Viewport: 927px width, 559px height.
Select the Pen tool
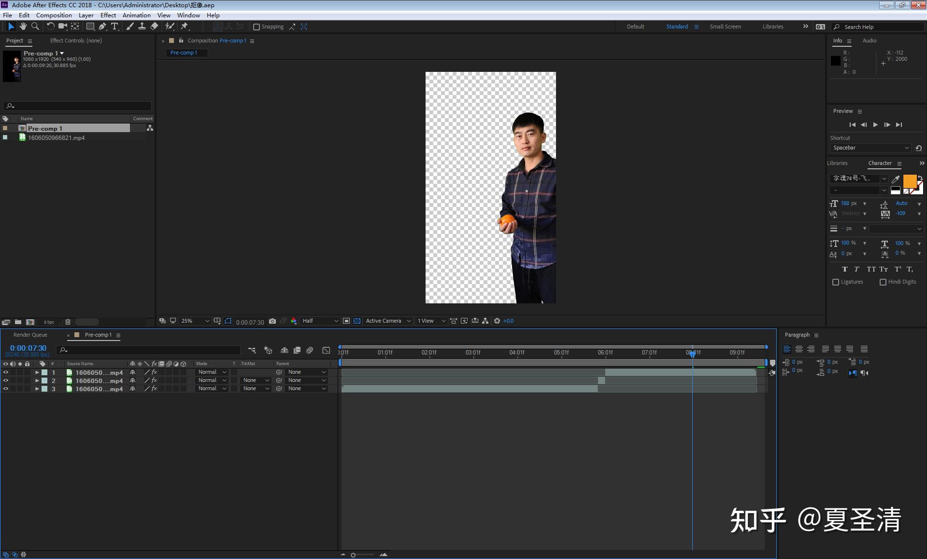(x=102, y=27)
